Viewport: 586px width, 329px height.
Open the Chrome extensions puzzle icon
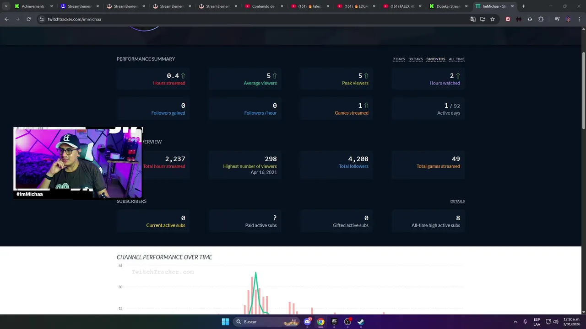(541, 19)
